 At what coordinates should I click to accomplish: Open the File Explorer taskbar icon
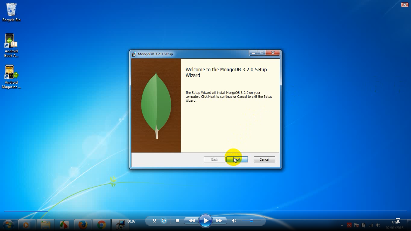click(x=45, y=225)
